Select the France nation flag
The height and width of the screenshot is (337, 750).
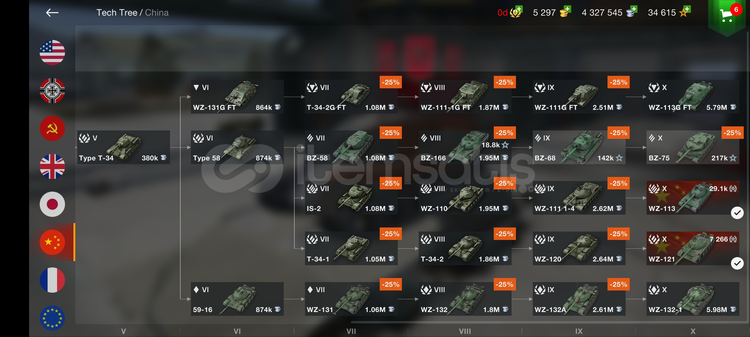click(x=52, y=280)
